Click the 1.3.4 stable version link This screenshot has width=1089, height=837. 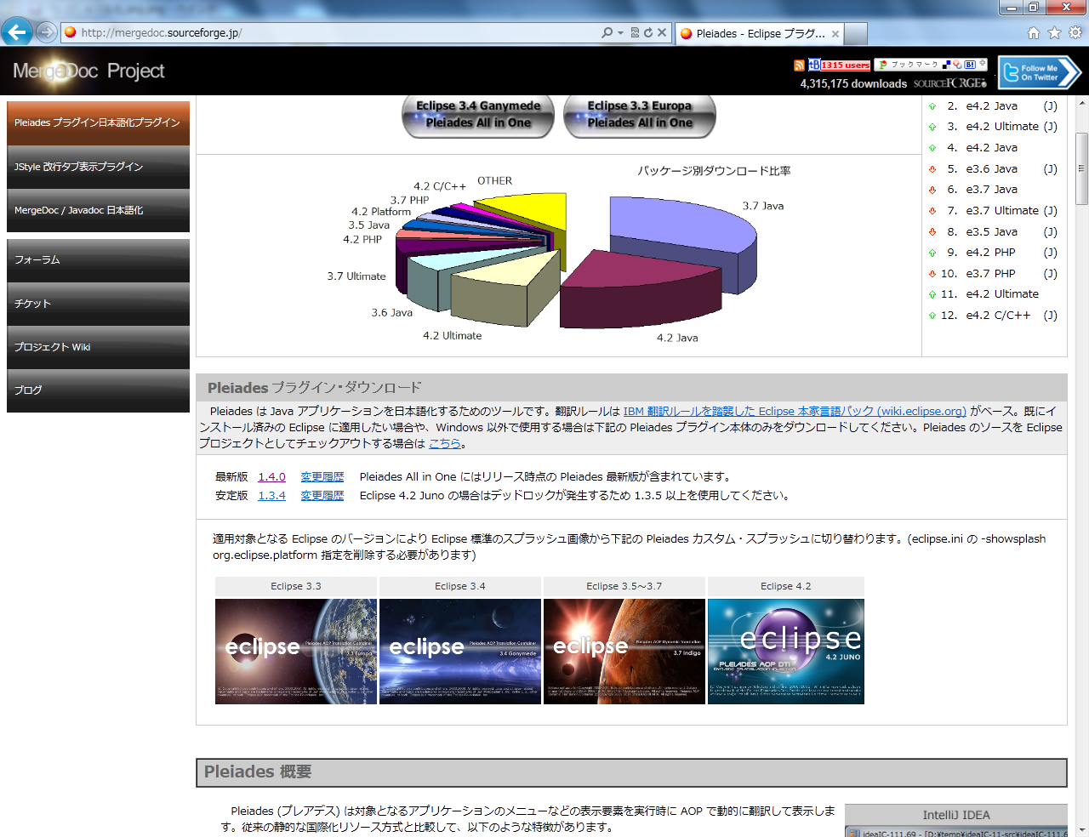pyautogui.click(x=271, y=496)
